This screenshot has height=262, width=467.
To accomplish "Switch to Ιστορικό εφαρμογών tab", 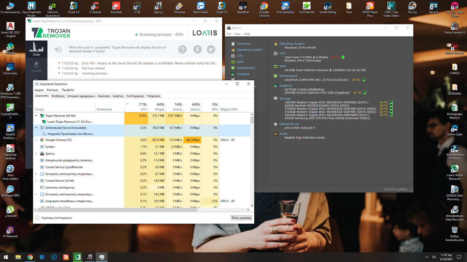I will pyautogui.click(x=81, y=96).
